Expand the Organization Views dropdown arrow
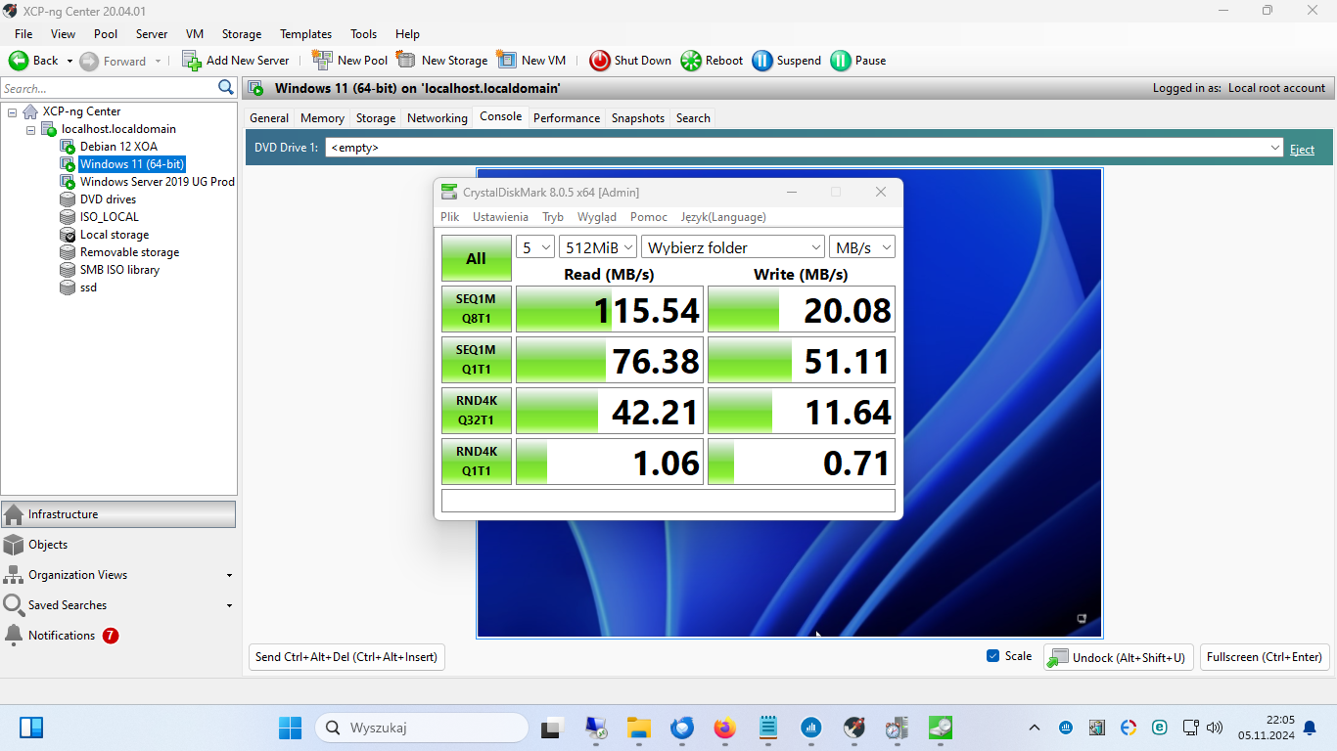This screenshot has width=1337, height=751. (229, 575)
